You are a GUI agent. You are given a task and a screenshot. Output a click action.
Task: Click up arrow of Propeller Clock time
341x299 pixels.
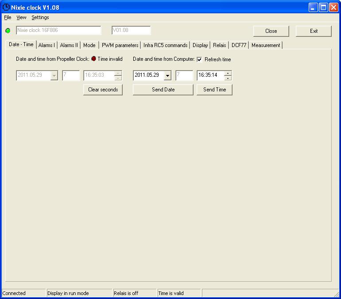click(118, 73)
